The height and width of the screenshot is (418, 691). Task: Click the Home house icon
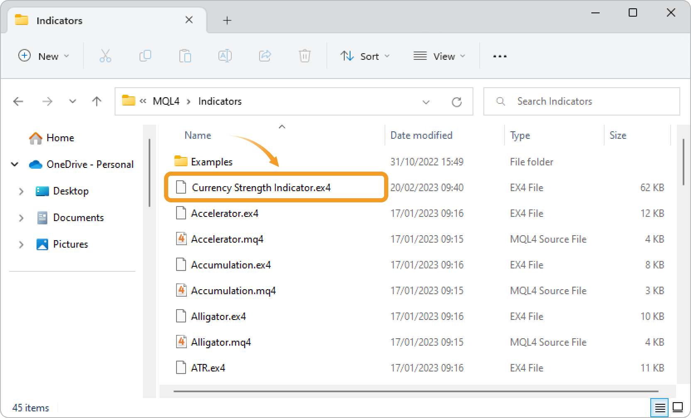coord(36,138)
